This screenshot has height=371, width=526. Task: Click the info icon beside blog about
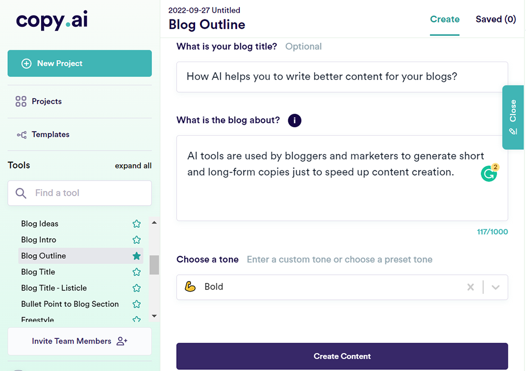(295, 121)
